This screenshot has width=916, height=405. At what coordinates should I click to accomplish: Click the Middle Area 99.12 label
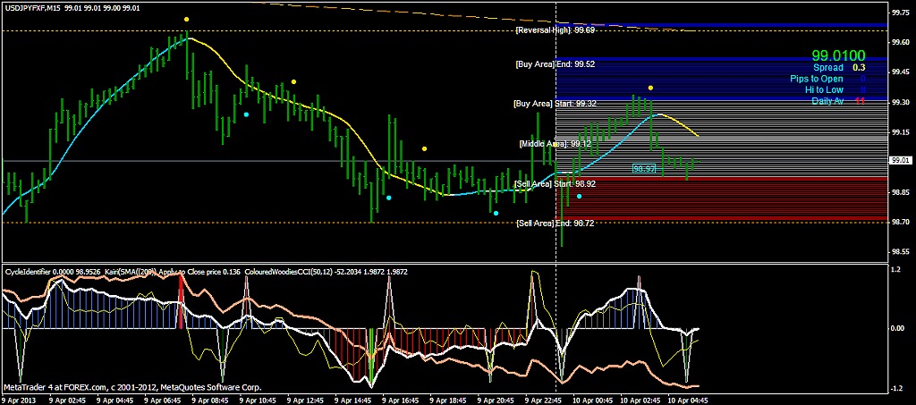coord(555,143)
